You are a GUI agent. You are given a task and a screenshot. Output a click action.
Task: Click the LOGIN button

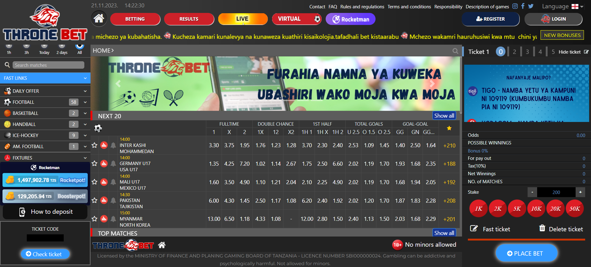(553, 19)
